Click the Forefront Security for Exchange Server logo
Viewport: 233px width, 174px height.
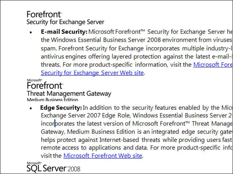pyautogui.click(x=65, y=18)
